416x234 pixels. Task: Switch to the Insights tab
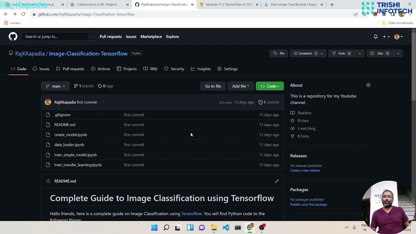[201, 69]
